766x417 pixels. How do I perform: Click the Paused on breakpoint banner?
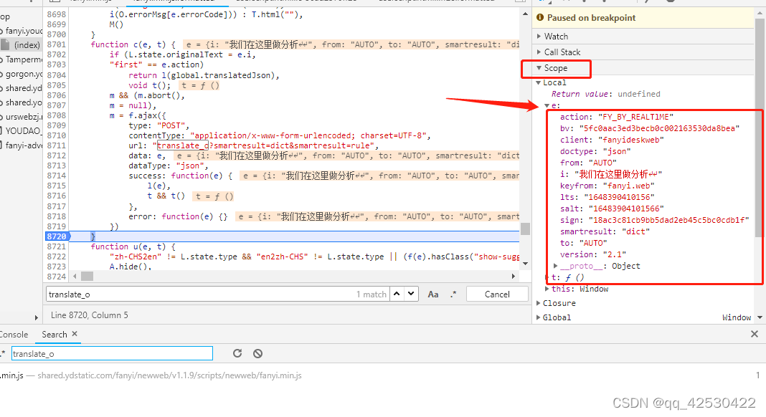click(x=643, y=18)
